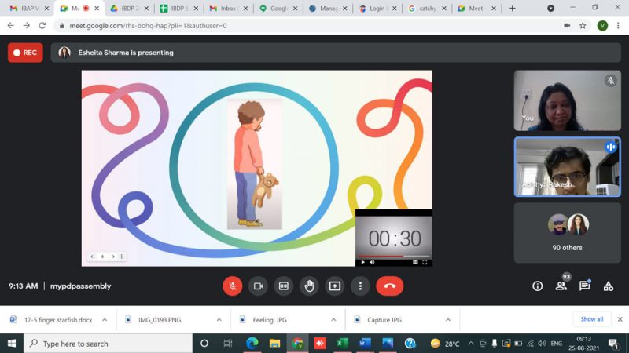Select the 90 others participants tile

(567, 232)
